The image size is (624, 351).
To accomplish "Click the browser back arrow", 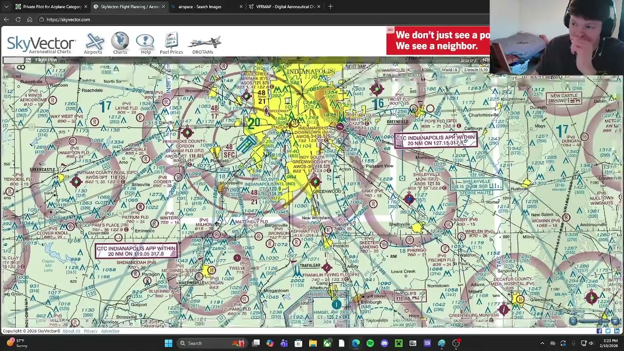I will [6, 19].
